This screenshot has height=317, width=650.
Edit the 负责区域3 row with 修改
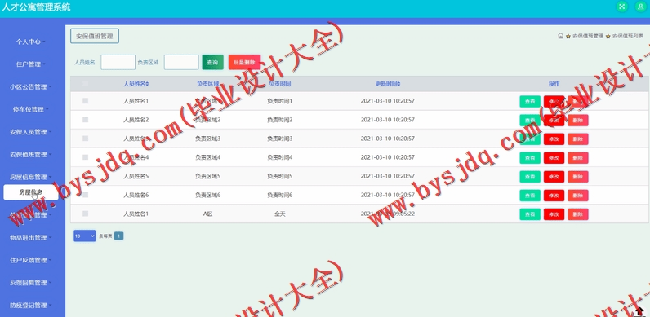click(554, 139)
